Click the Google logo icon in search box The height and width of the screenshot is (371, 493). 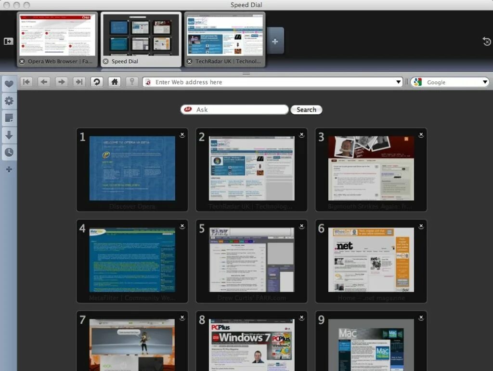pyautogui.click(x=417, y=82)
